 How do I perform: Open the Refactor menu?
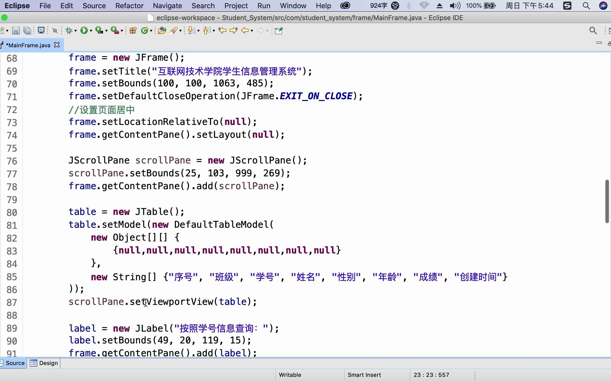[129, 6]
